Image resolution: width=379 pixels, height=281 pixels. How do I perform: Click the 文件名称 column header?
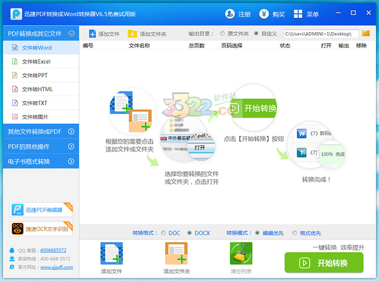[x=139, y=46]
